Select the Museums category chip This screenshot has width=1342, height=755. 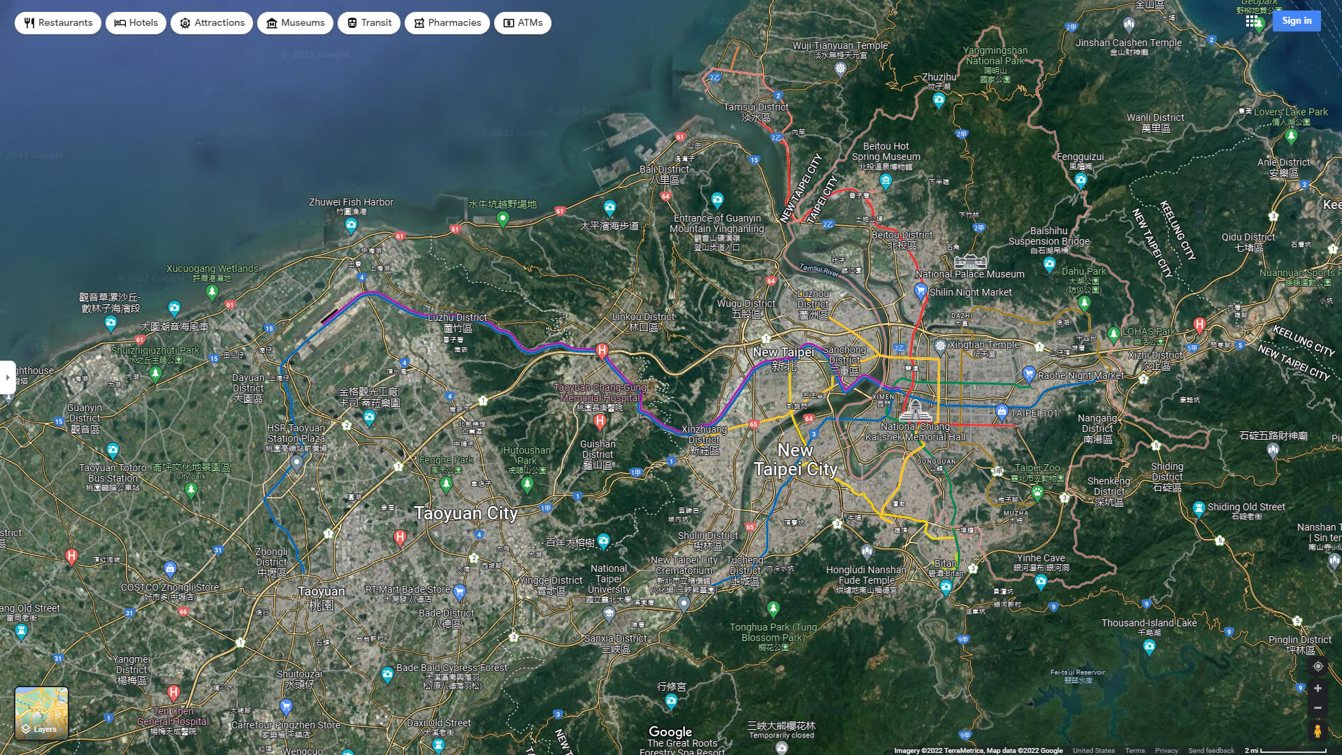tap(295, 22)
